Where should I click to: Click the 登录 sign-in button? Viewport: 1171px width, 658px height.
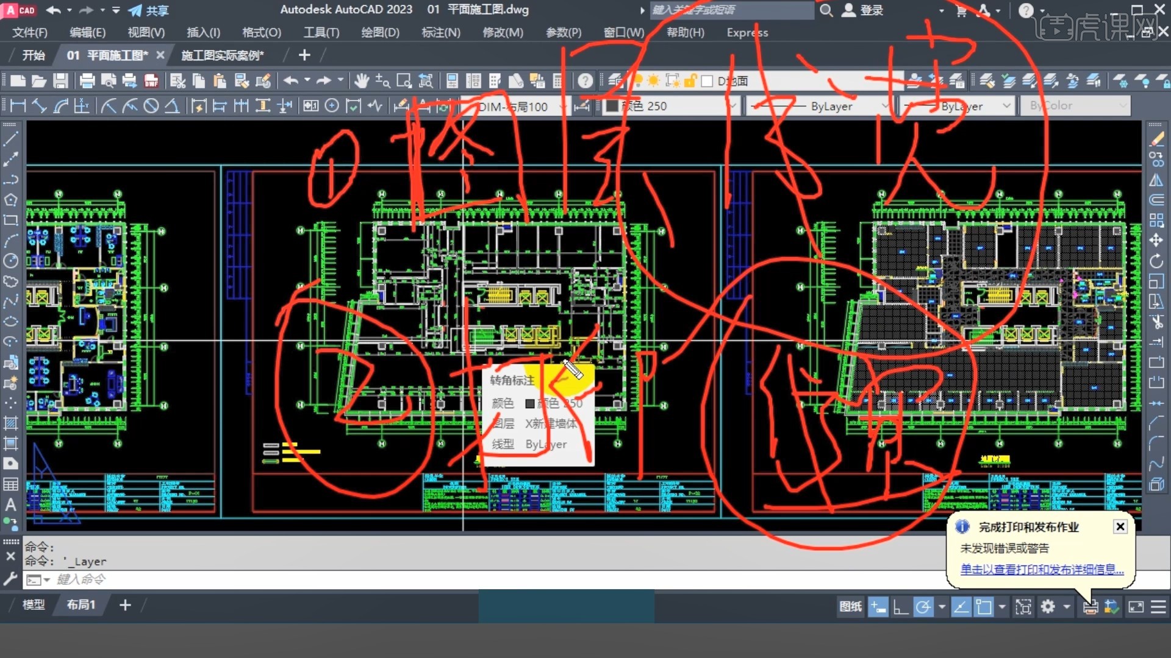point(863,10)
